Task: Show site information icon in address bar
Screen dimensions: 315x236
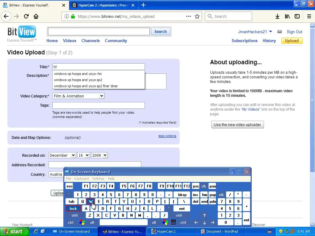Action: click(67, 16)
